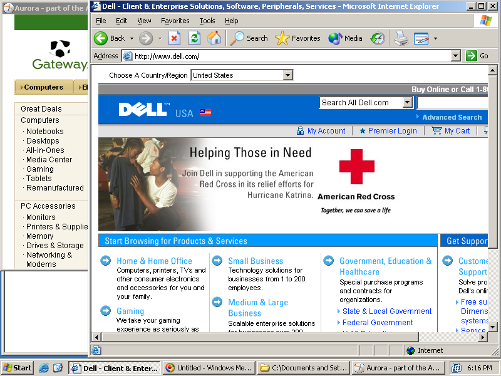Click the system tray network icon

pyautogui.click(x=457, y=368)
